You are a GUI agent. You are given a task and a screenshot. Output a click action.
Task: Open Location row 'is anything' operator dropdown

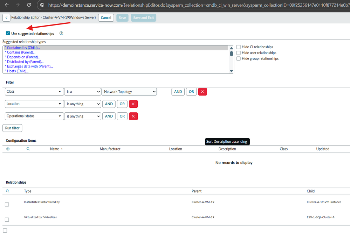(x=83, y=104)
